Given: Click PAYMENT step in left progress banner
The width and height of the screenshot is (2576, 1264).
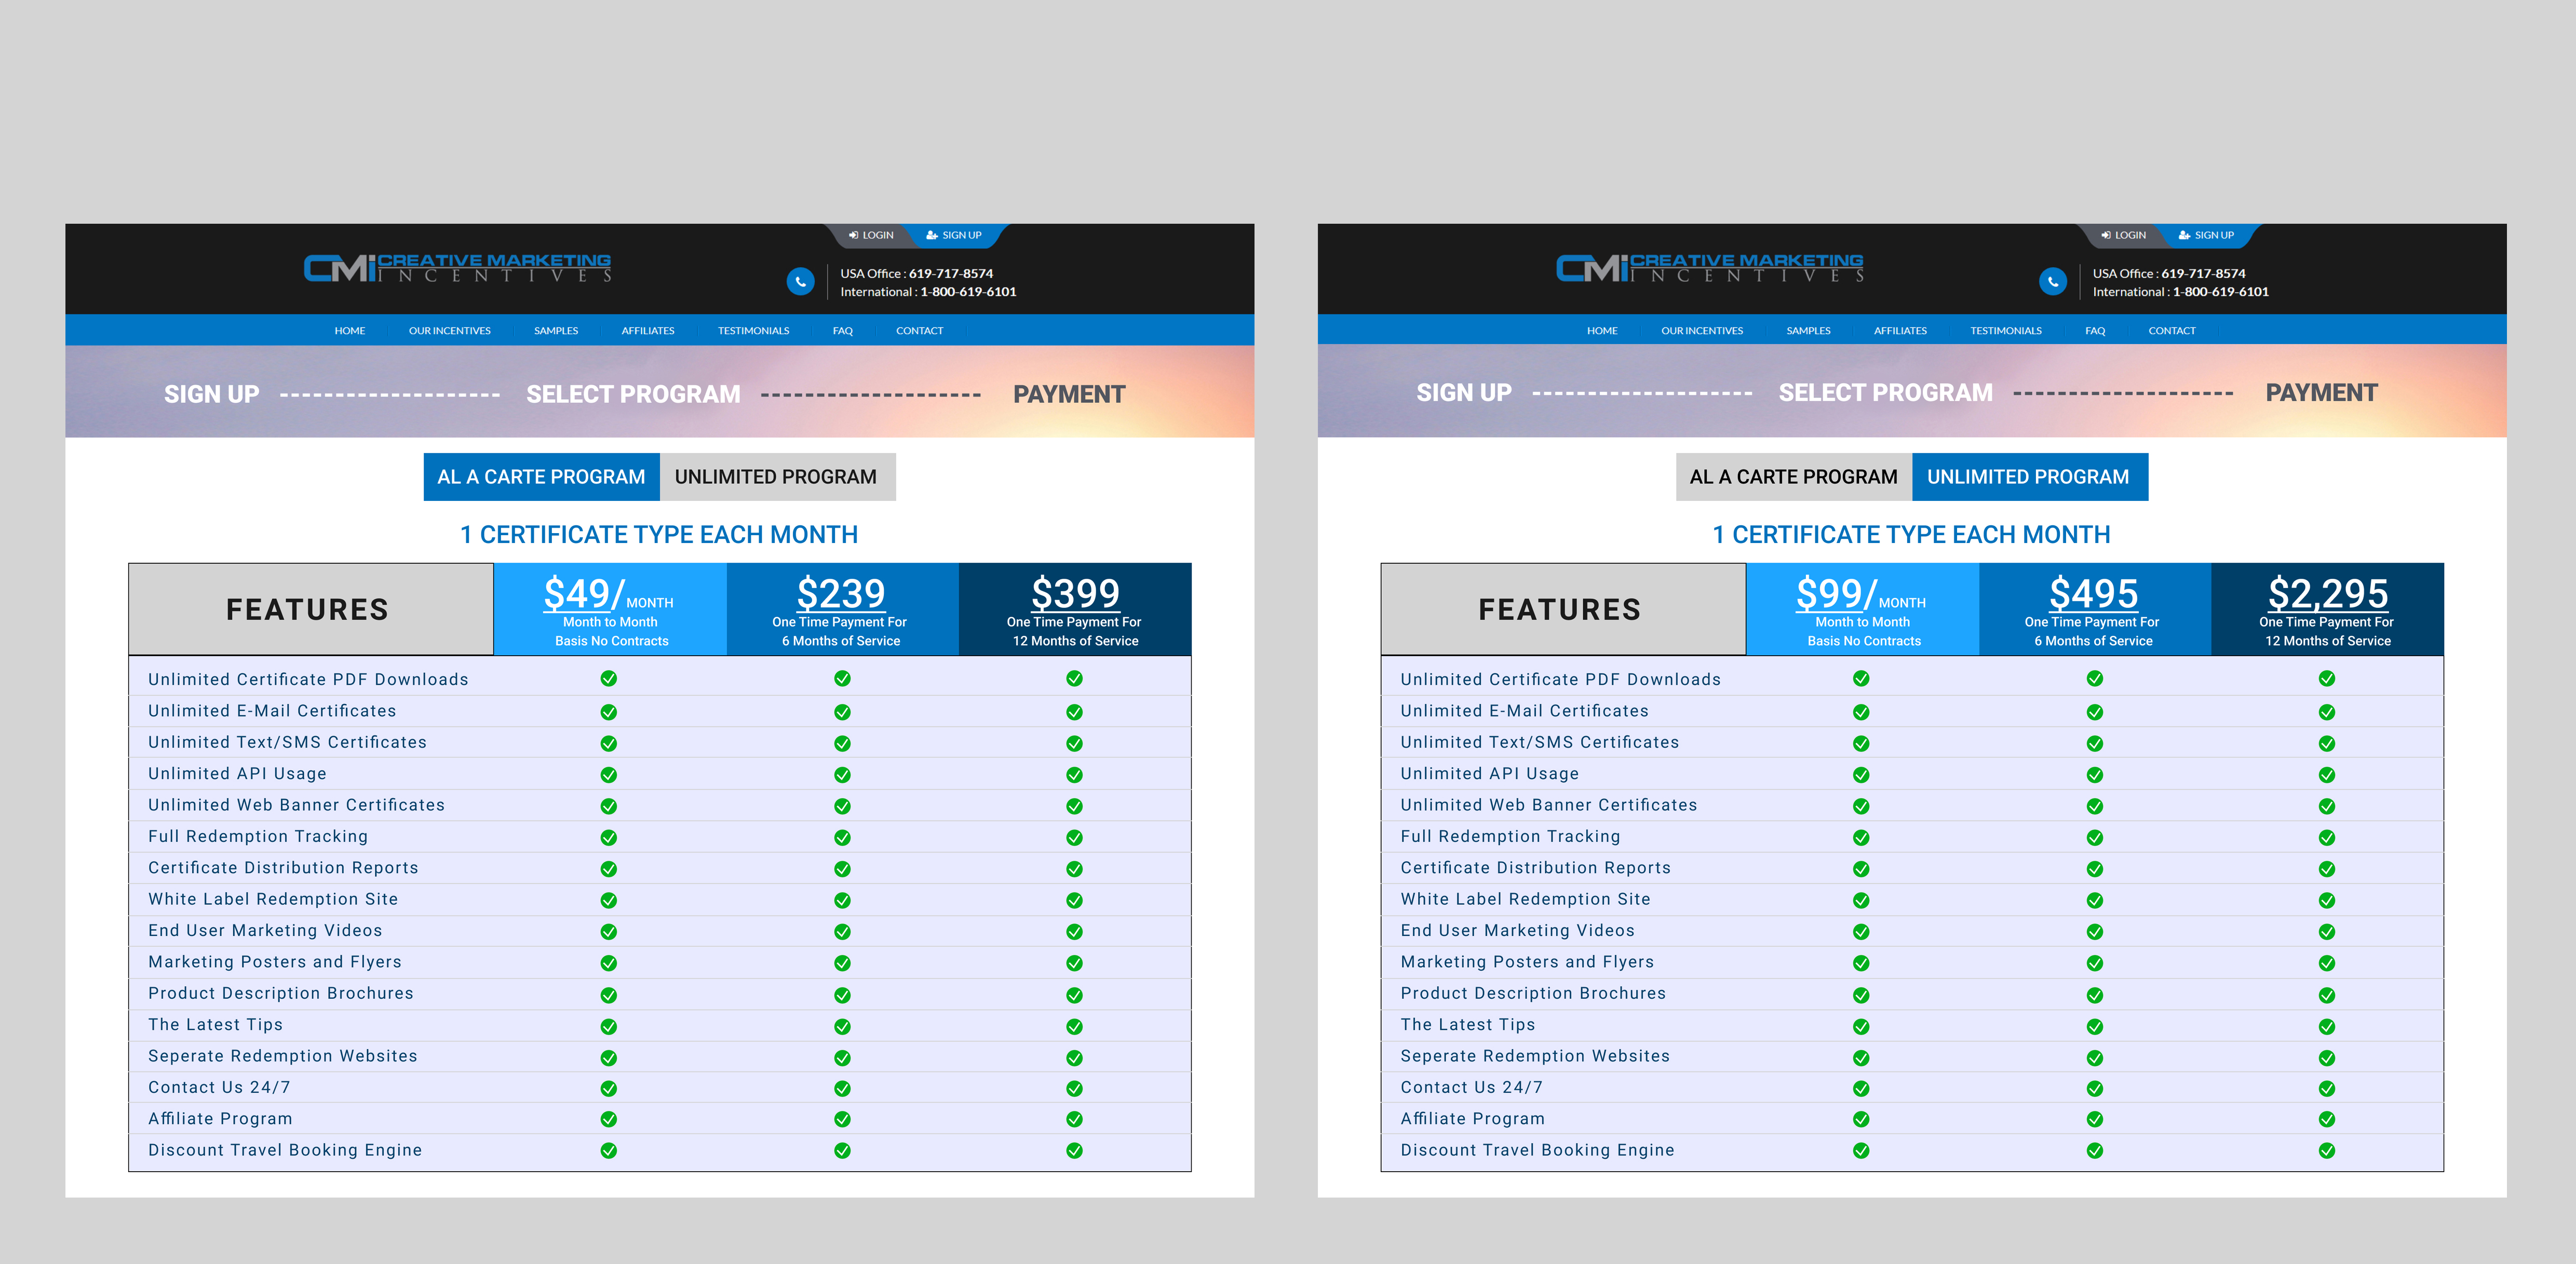Looking at the screenshot, I should pyautogui.click(x=1068, y=394).
